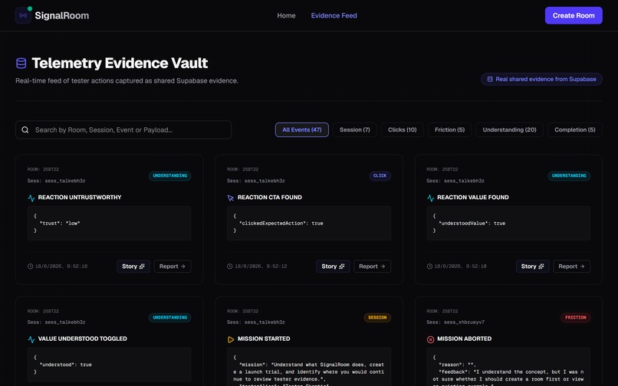Click the "understood": true payload
This screenshot has height=386, width=618.
click(x=65, y=365)
